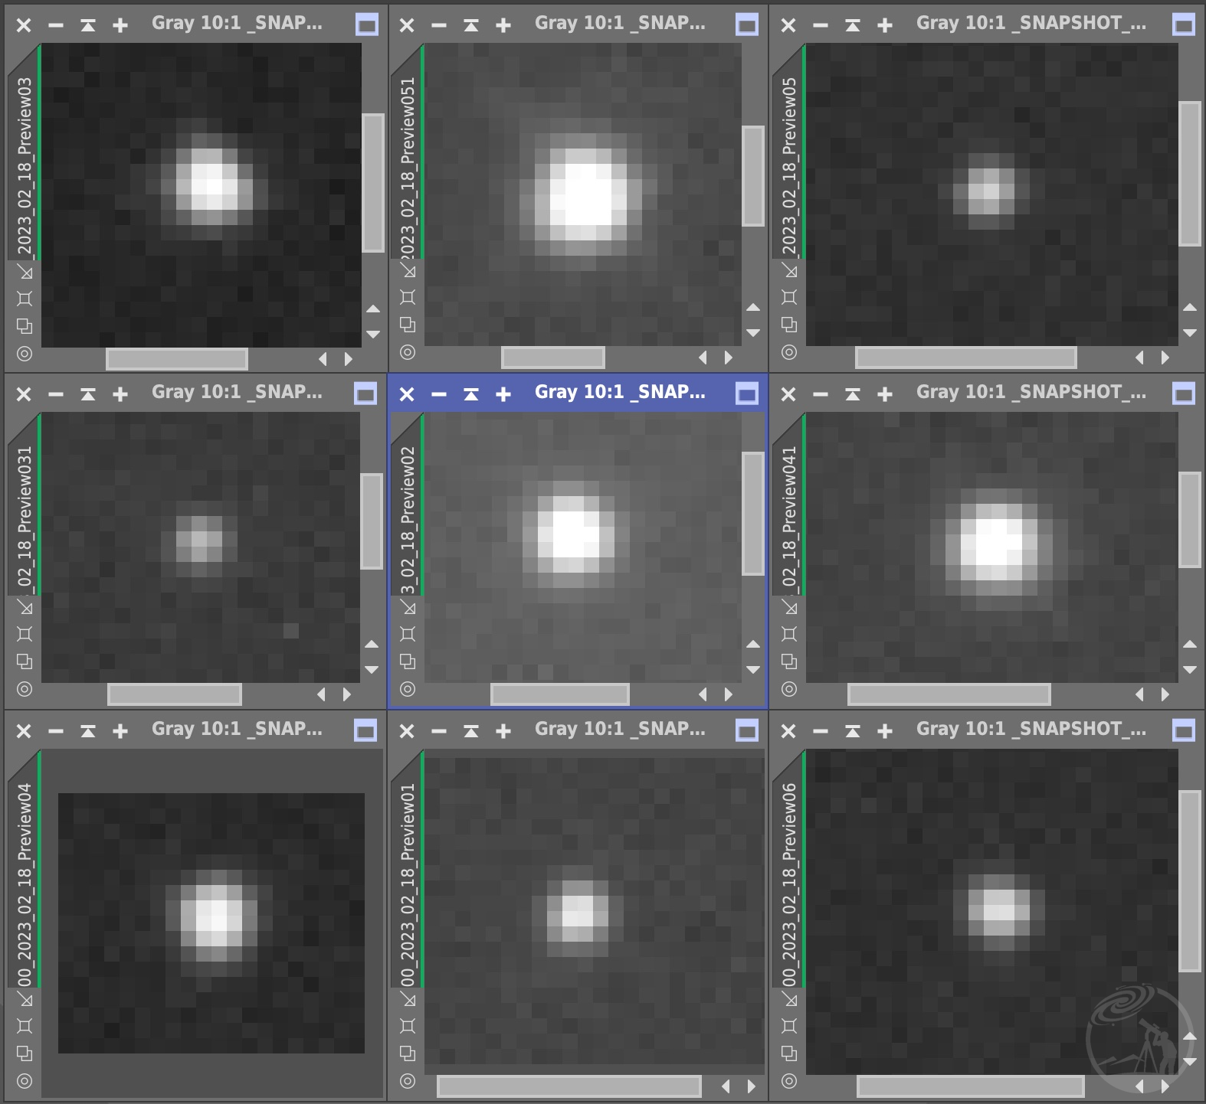Click the horizontal scrollbar thumb in the Preview031 window
The height and width of the screenshot is (1104, 1206).
[x=175, y=694]
